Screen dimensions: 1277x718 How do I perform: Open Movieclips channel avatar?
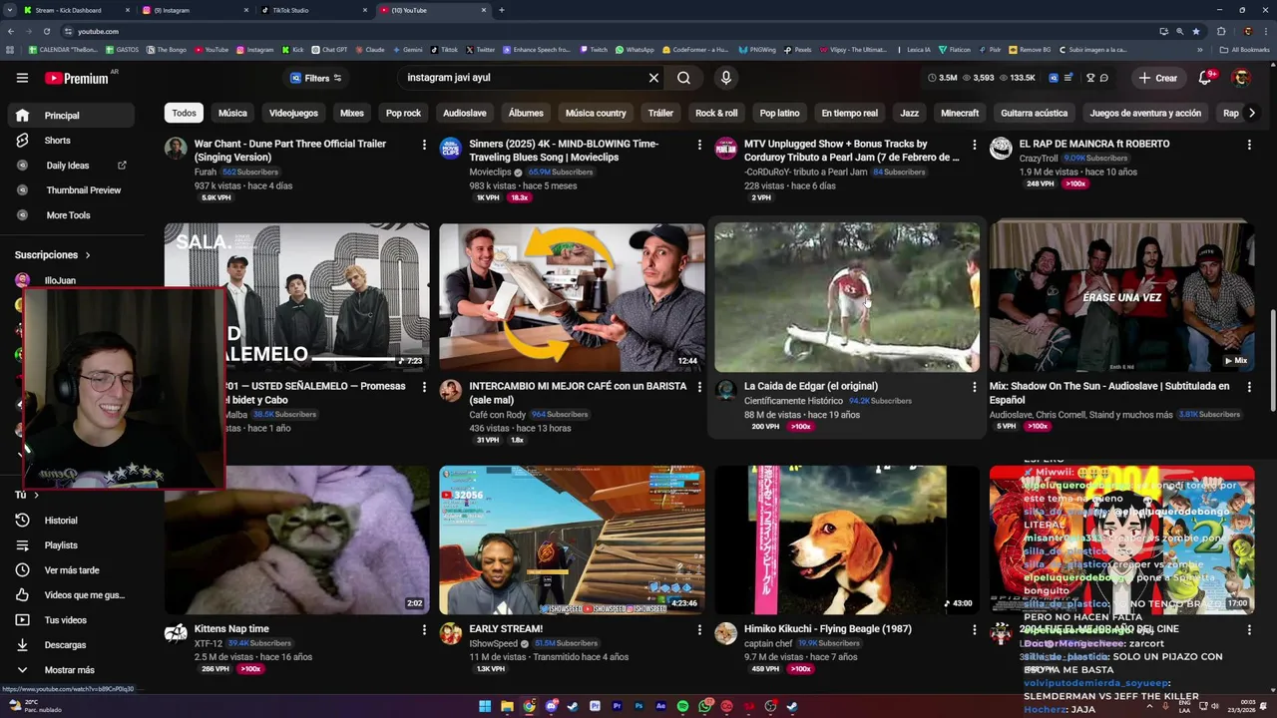tap(451, 149)
